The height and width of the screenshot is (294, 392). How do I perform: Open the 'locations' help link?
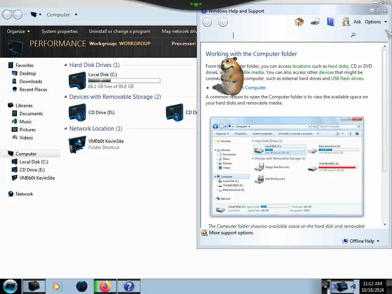pos(302,66)
